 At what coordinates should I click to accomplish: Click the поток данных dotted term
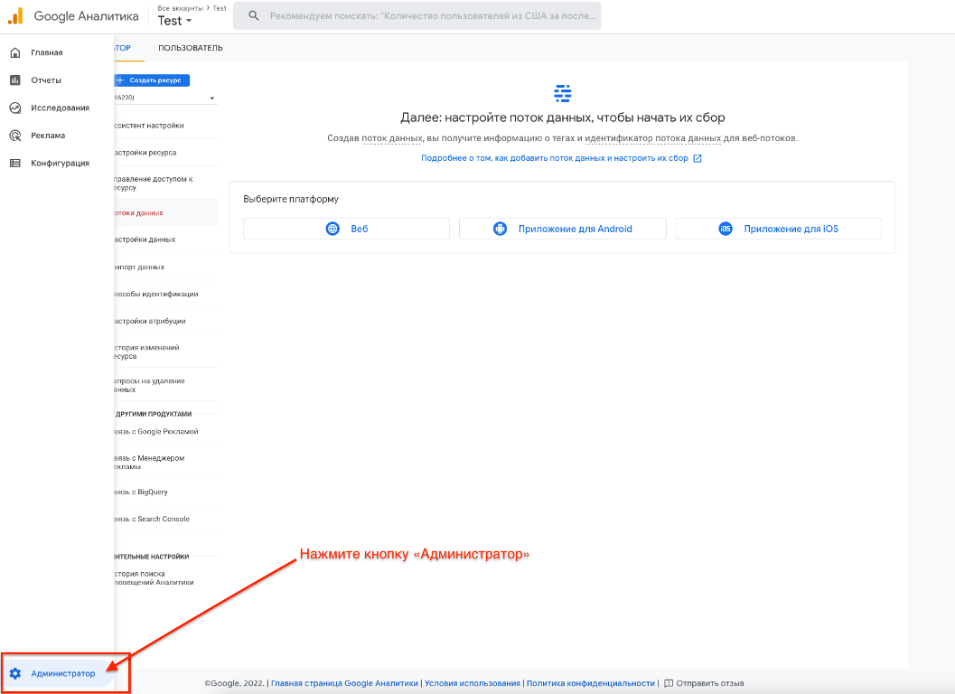click(391, 138)
